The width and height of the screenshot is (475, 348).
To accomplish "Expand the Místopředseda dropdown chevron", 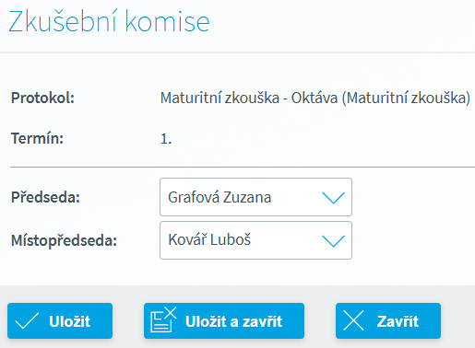I will 334,241.
